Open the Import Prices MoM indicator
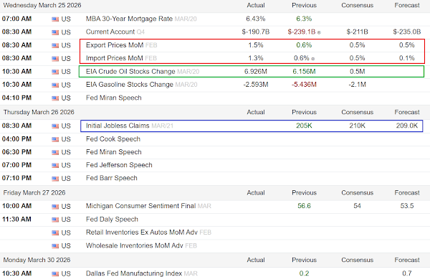This screenshot has width=430, height=277. (115, 58)
